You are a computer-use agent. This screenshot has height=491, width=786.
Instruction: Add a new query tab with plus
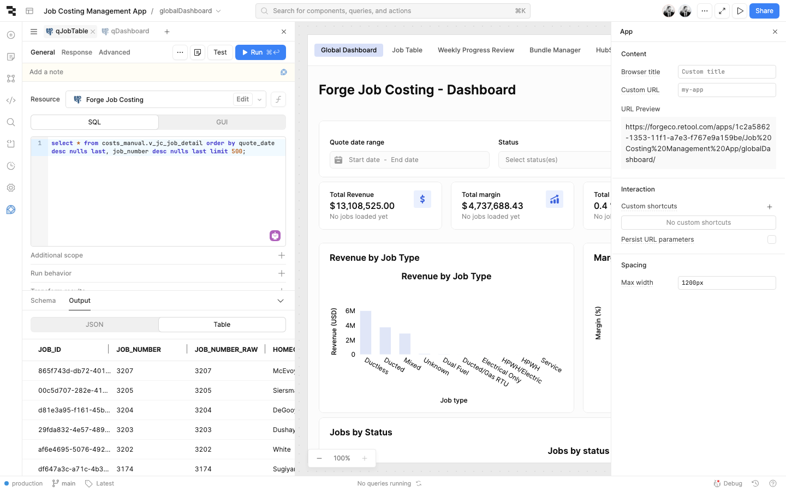tap(167, 32)
